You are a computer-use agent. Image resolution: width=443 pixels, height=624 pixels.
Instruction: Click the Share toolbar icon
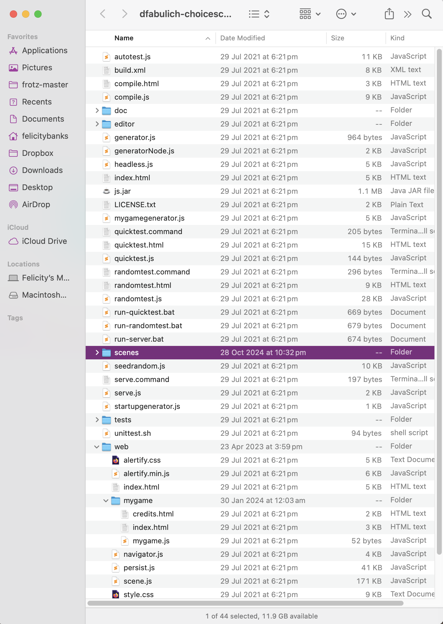click(389, 14)
